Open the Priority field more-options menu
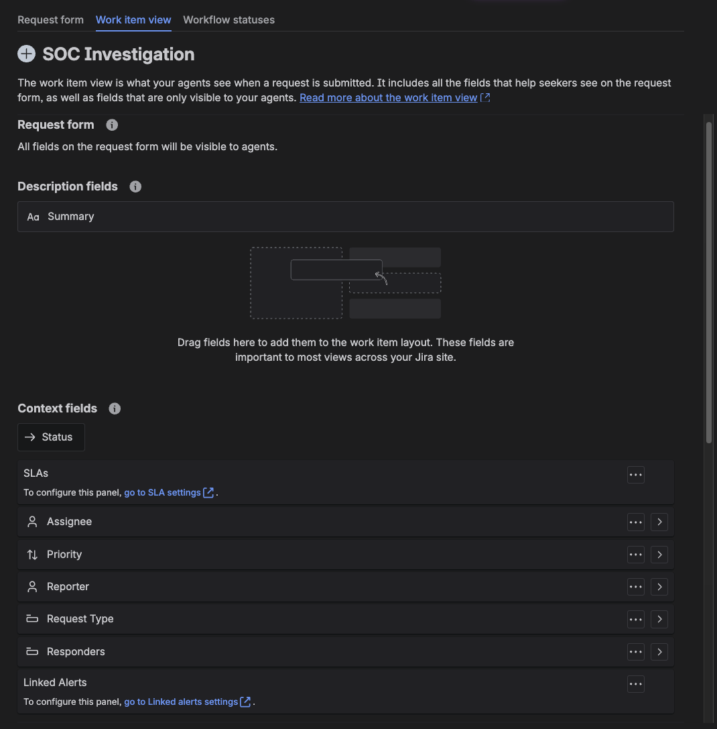This screenshot has height=729, width=717. (636, 555)
